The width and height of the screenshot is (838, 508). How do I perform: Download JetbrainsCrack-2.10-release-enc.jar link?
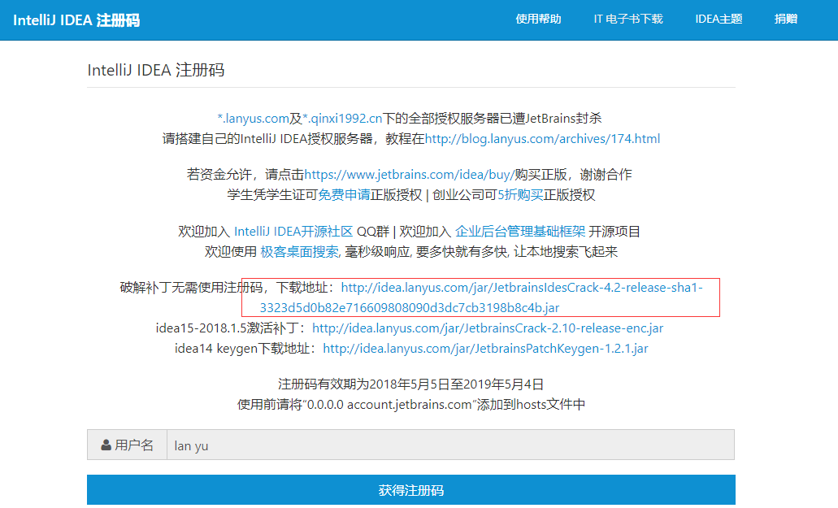tap(488, 328)
